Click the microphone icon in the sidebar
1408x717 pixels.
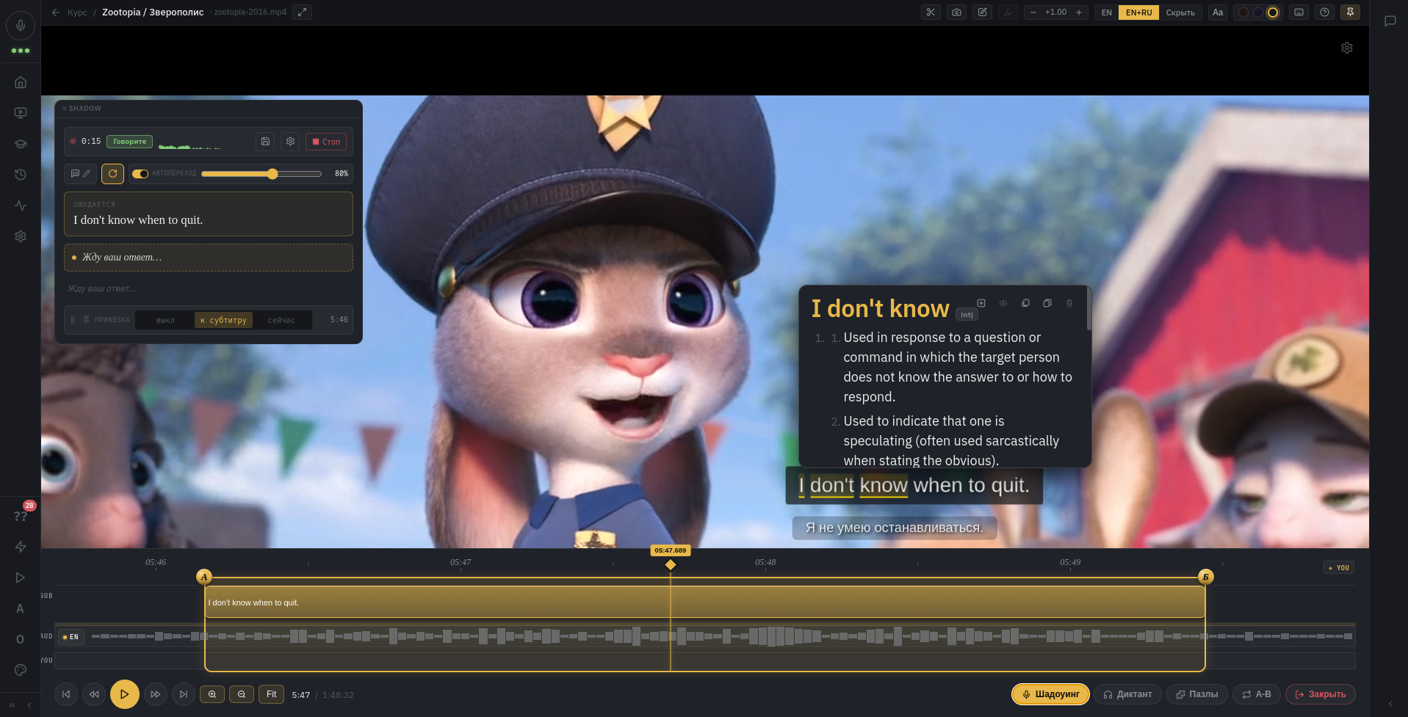[x=21, y=26]
